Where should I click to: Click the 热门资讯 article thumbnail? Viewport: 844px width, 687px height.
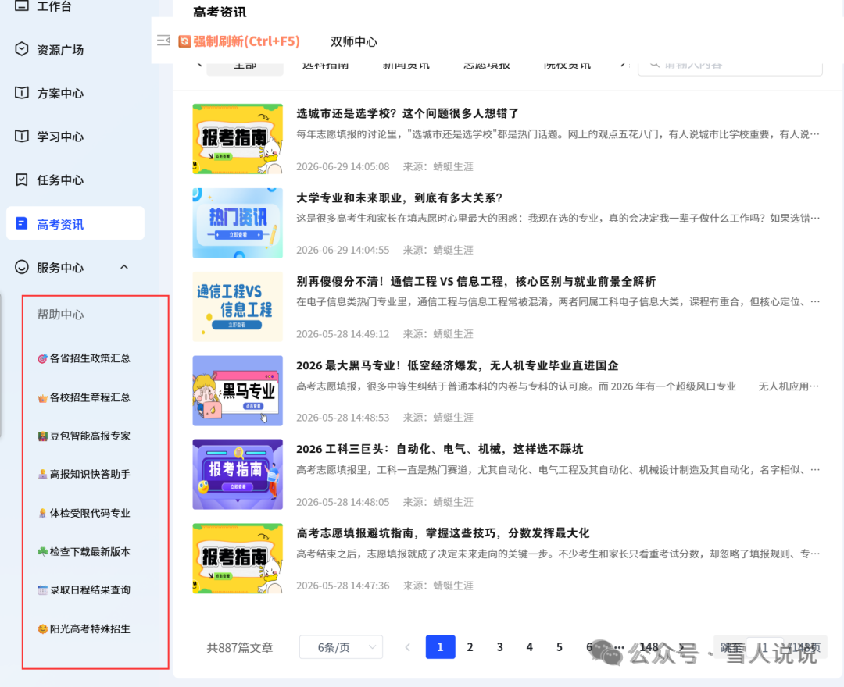point(238,223)
